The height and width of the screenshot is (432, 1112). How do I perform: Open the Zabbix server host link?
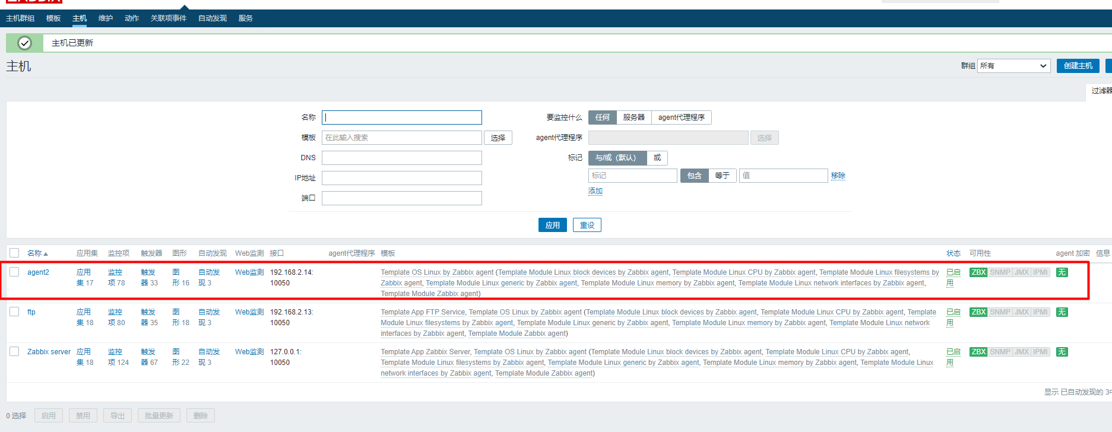(49, 352)
